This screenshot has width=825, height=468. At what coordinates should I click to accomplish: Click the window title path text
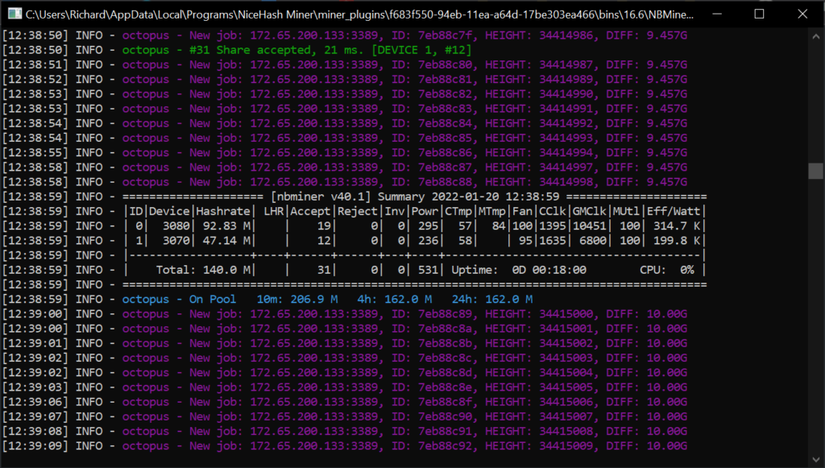coord(359,14)
